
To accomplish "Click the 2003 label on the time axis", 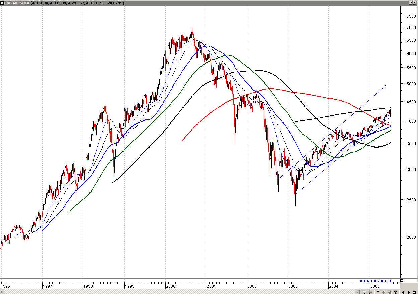I will (x=293, y=287).
